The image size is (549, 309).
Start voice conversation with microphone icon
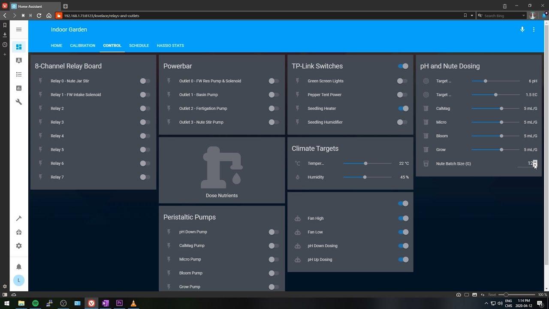pos(522,30)
